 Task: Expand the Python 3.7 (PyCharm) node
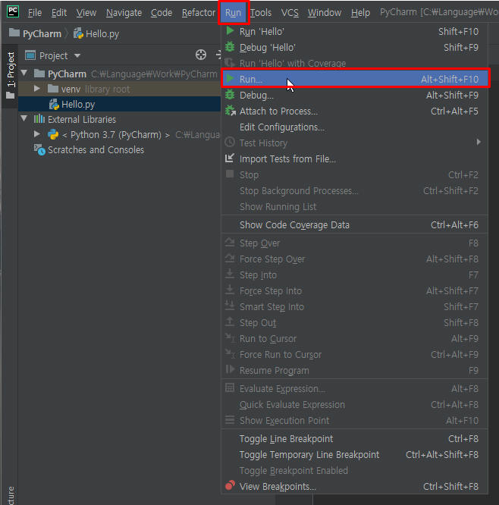(x=37, y=134)
